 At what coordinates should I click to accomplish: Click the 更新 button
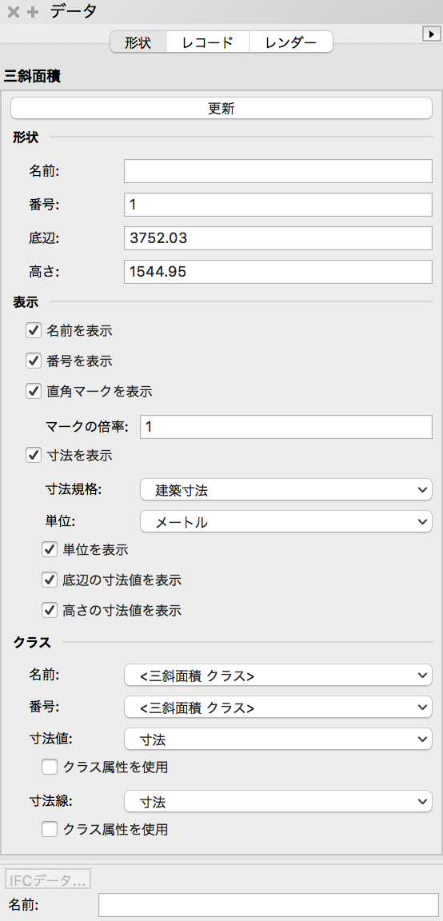(x=221, y=108)
